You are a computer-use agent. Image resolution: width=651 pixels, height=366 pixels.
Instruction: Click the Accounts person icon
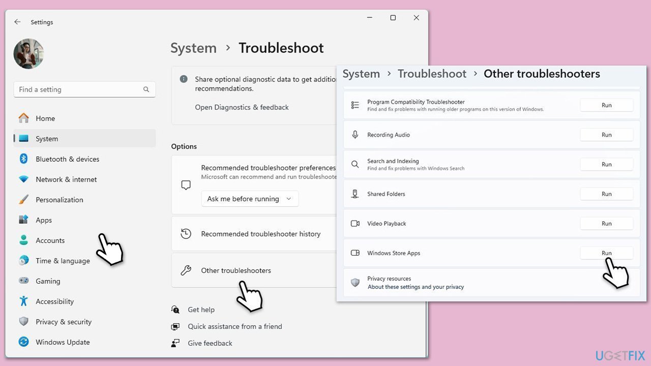click(23, 240)
